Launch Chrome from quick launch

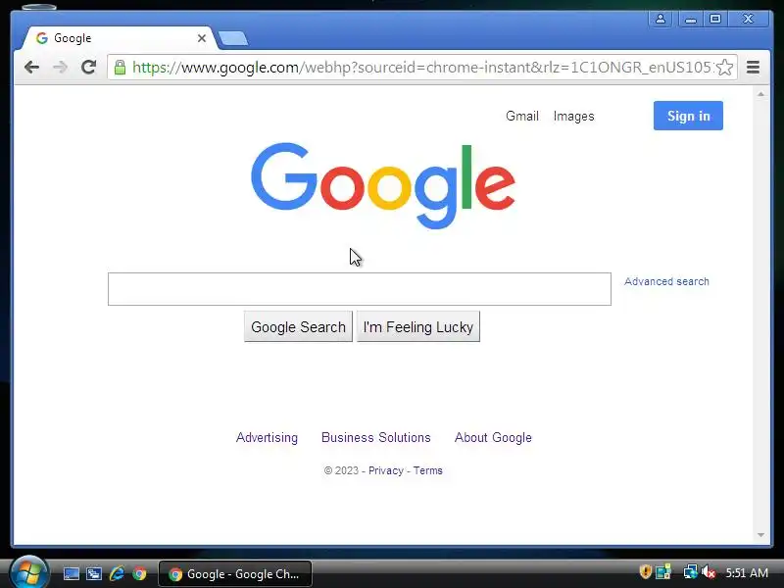pyautogui.click(x=139, y=573)
